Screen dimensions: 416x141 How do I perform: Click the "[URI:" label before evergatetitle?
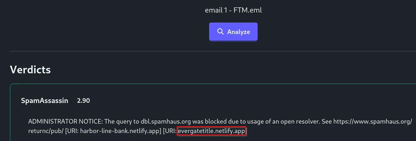(x=170, y=131)
